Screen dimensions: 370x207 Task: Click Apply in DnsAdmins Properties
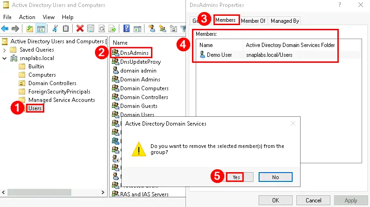point(351,200)
